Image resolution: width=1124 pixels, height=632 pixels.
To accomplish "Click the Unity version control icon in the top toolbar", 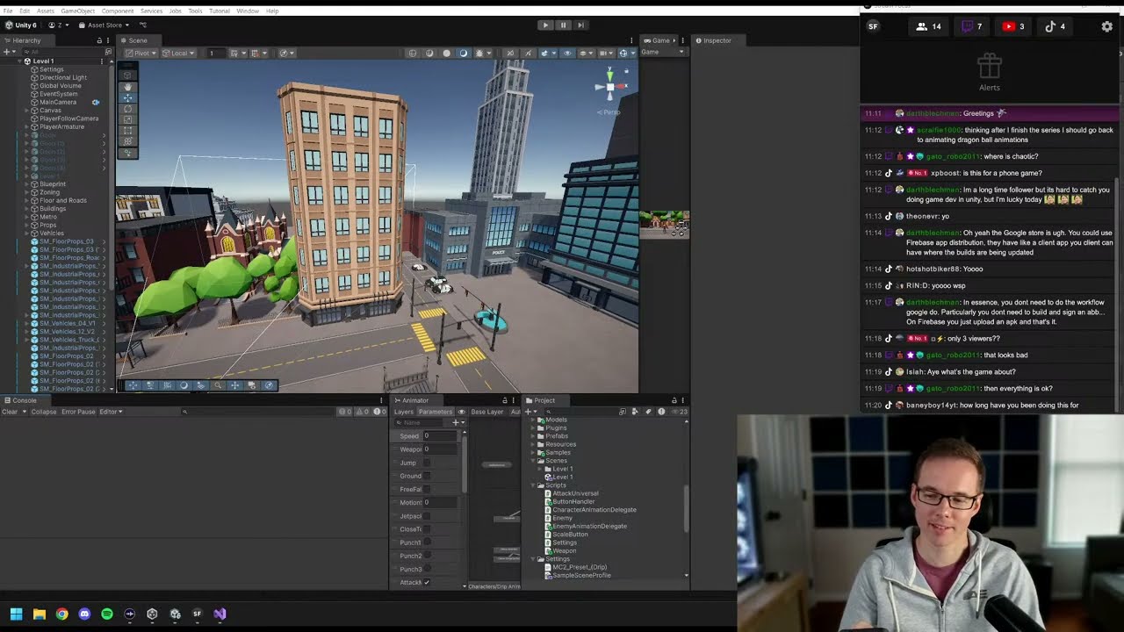I will coord(143,25).
